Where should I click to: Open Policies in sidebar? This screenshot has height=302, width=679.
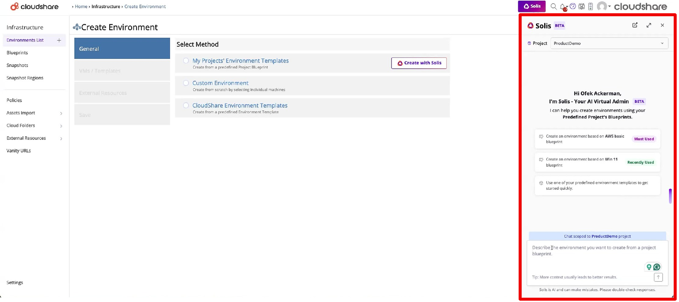pyautogui.click(x=14, y=100)
